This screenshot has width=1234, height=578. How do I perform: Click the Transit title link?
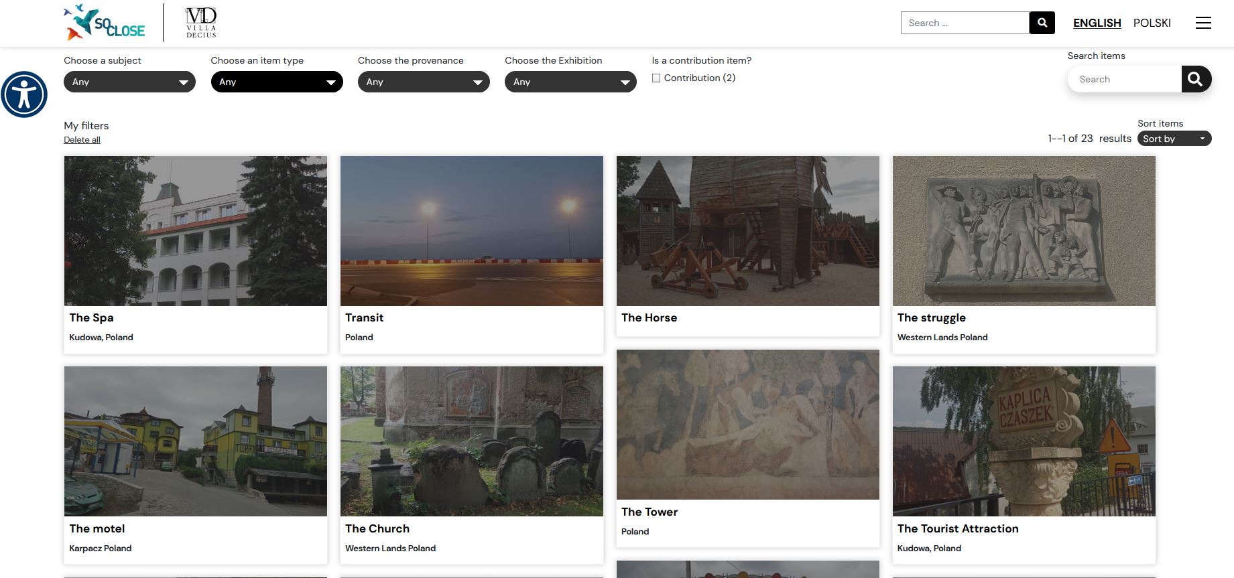pyautogui.click(x=364, y=317)
